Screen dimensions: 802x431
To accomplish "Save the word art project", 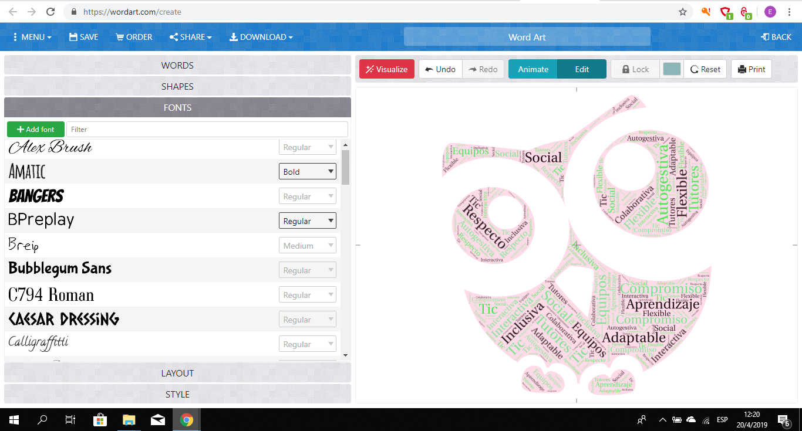I will (x=83, y=37).
